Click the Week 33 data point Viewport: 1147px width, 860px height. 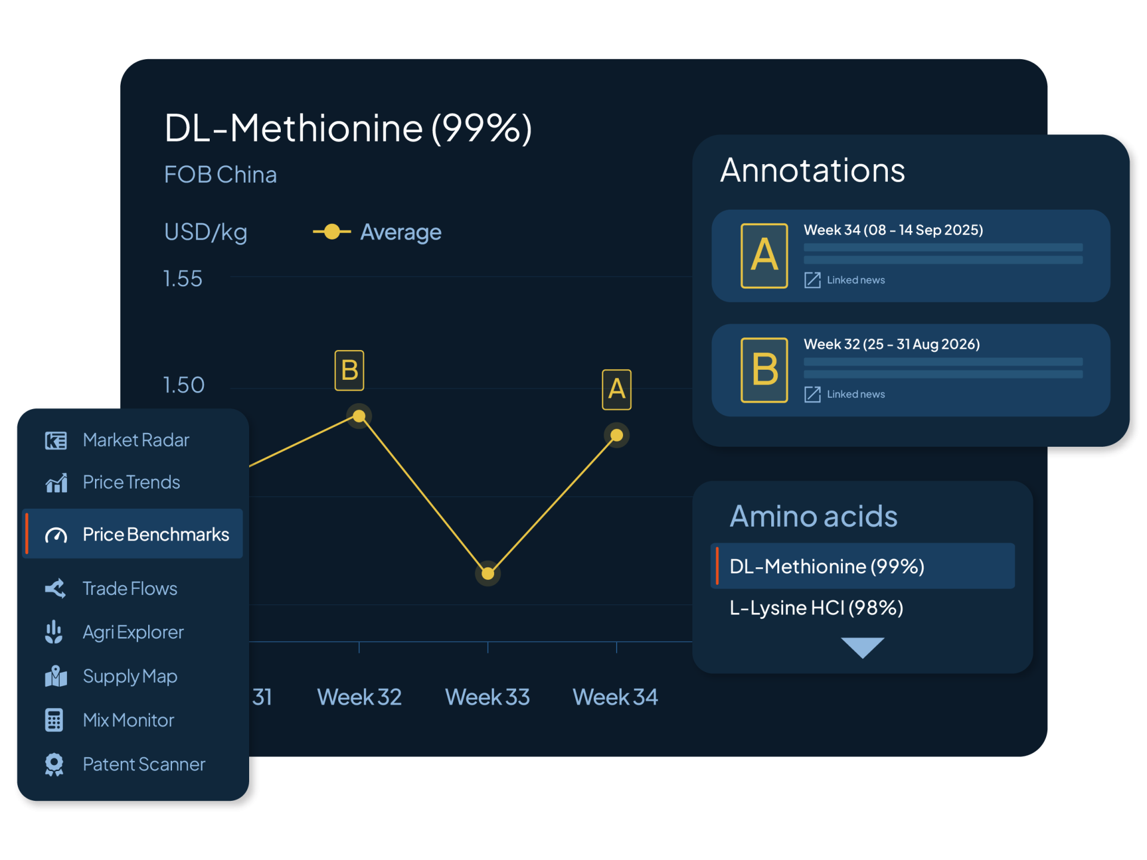(x=488, y=574)
